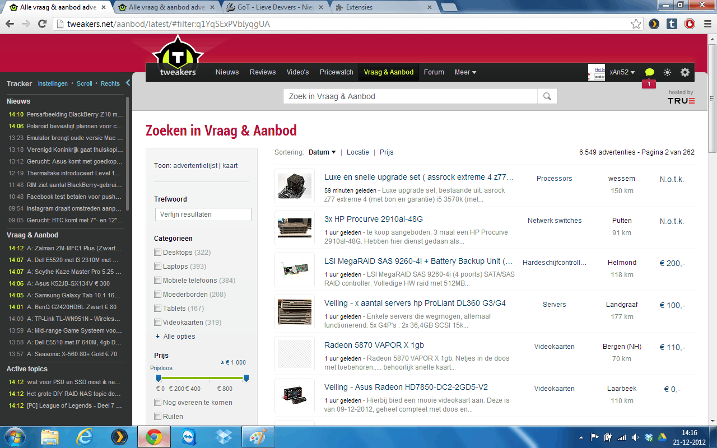Screen dimensions: 717x448
Task: Open TeamViewer from the taskbar
Action: (189, 436)
